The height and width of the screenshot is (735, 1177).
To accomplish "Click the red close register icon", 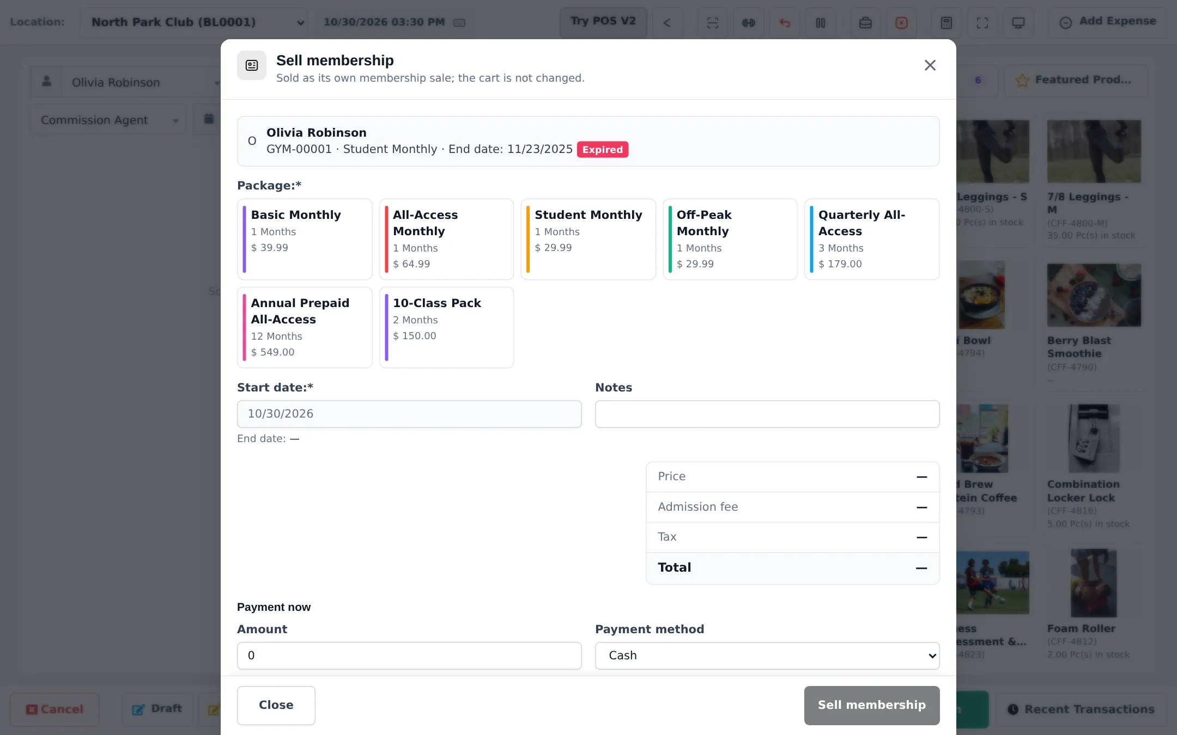I will 901,22.
